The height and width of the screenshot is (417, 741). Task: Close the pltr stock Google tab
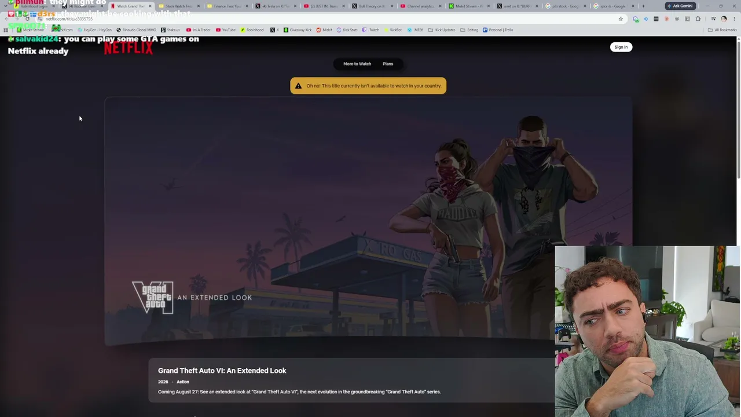[584, 6]
